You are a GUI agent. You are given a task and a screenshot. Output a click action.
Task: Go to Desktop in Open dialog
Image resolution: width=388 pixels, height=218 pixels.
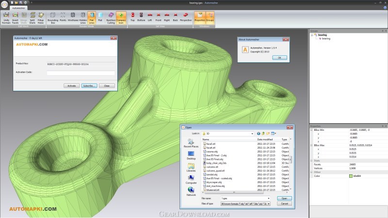(191, 156)
